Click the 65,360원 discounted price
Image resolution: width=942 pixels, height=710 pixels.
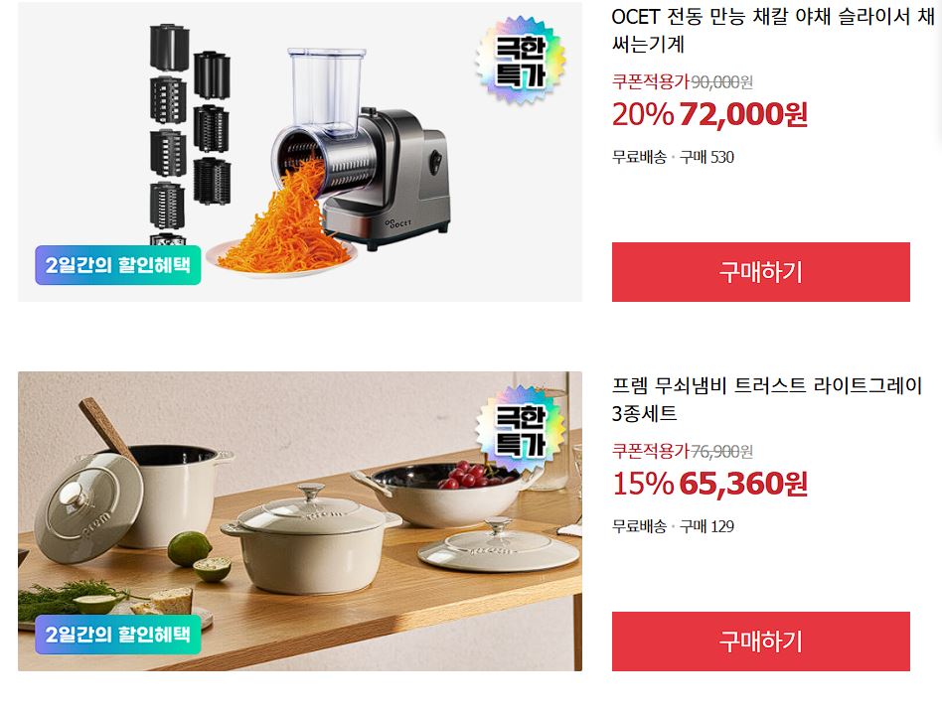(x=743, y=484)
